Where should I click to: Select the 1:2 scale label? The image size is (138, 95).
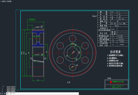69,82
